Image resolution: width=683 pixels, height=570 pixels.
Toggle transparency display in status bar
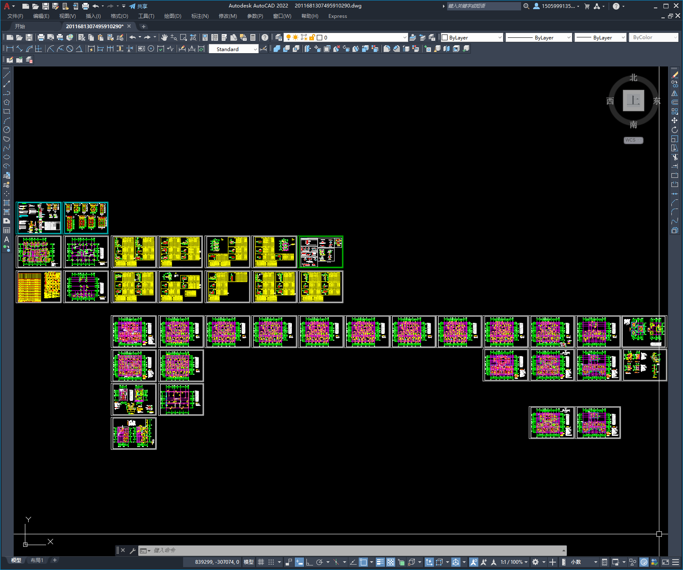[391, 562]
